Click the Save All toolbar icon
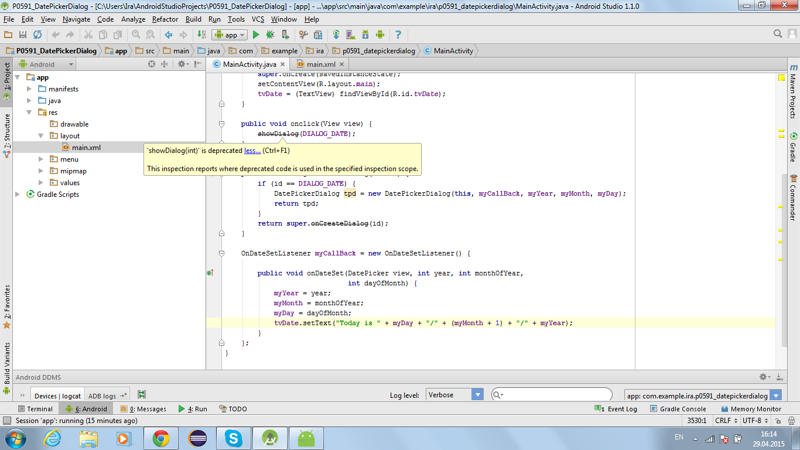 coord(23,35)
